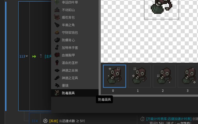Click the 烟花背包 backpack icon
The image size is (198, 124).
(x=57, y=17)
